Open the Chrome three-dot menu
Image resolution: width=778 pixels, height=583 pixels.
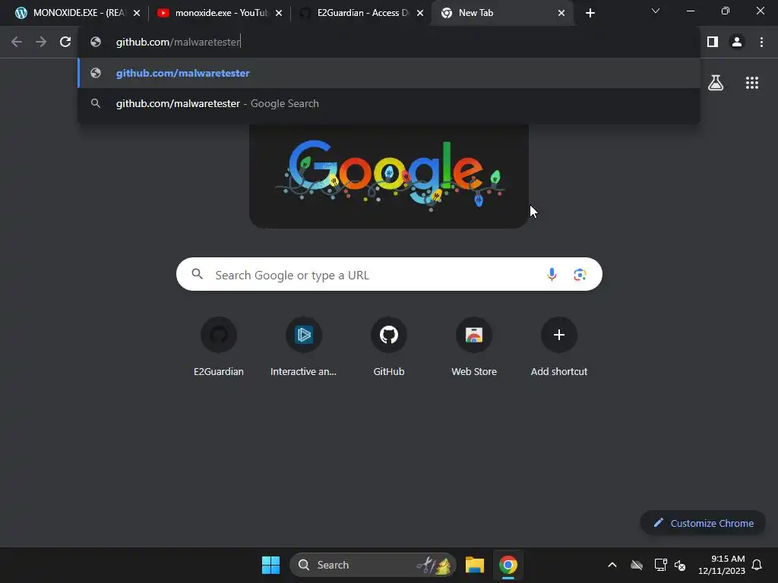coord(761,42)
